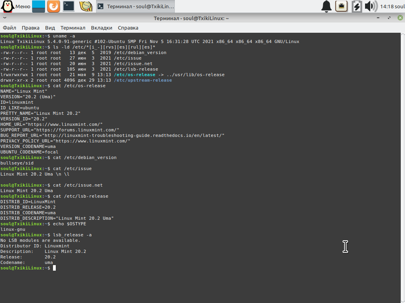Click the terminal vertical scrollbar
Screen dimensions: 405x303
click(403, 167)
